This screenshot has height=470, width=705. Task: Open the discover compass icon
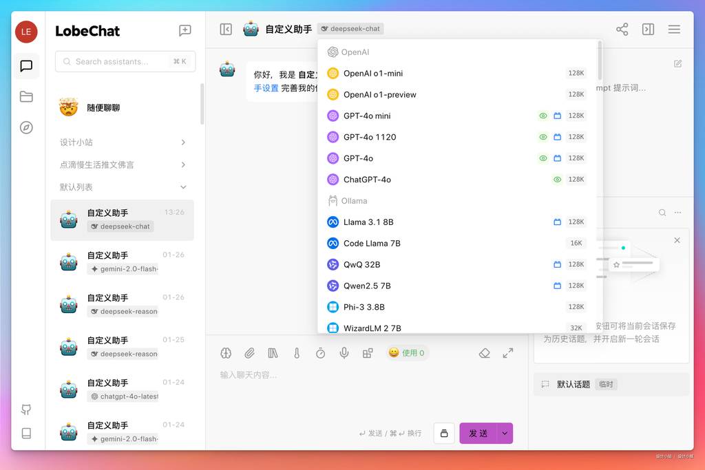[x=26, y=127]
